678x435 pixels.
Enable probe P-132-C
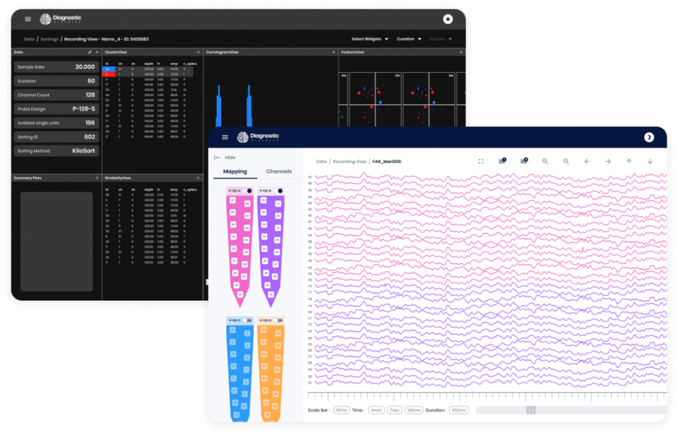click(x=248, y=320)
